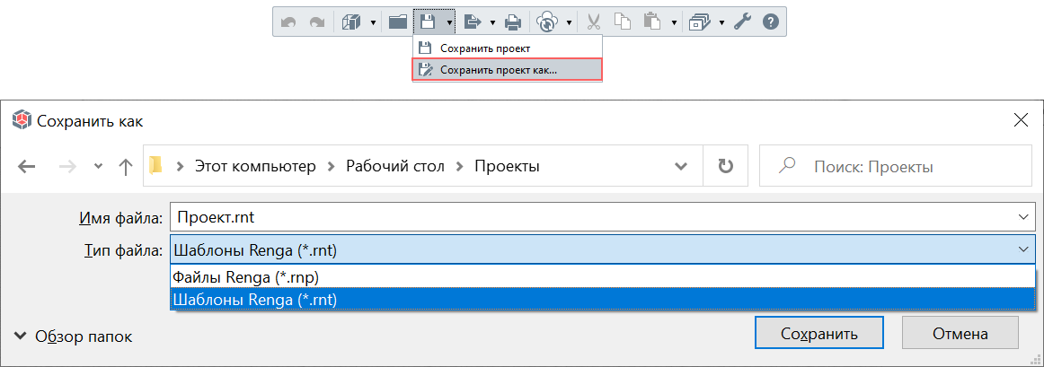Image resolution: width=1044 pixels, height=367 pixels.
Task: Click the Print icon in toolbar
Action: 513,22
